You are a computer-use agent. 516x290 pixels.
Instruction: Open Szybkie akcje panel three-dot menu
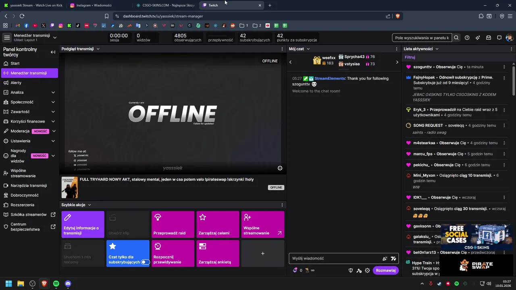click(282, 205)
